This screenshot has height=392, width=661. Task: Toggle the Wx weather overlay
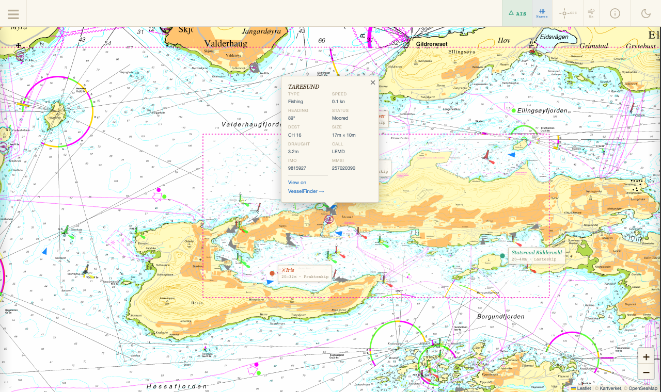click(591, 13)
